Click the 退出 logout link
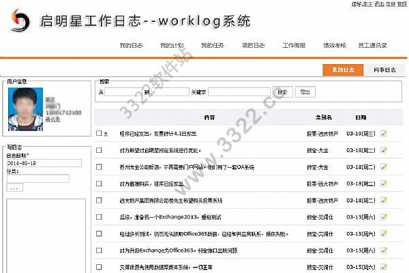 click(x=379, y=4)
